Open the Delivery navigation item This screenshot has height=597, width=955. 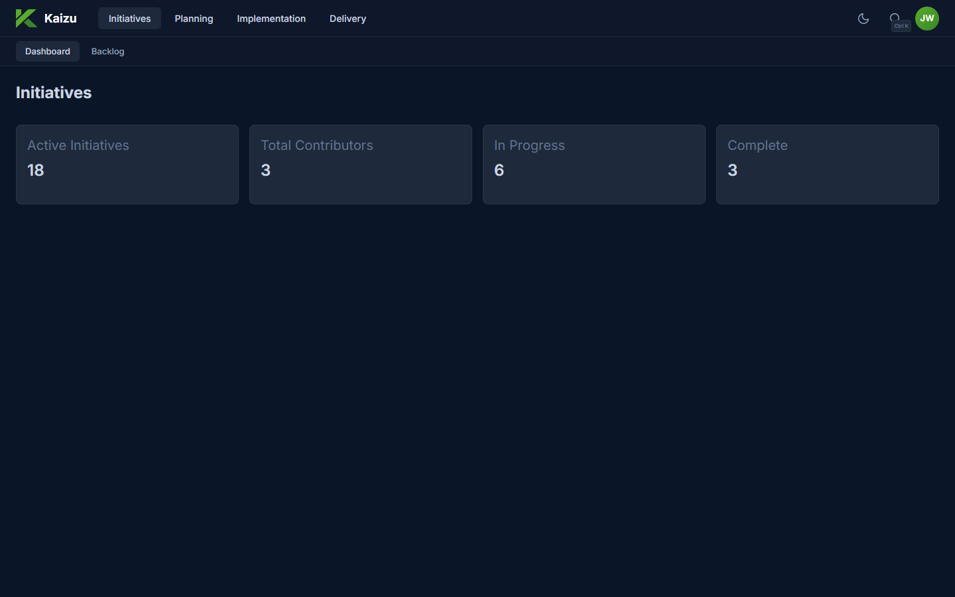348,19
